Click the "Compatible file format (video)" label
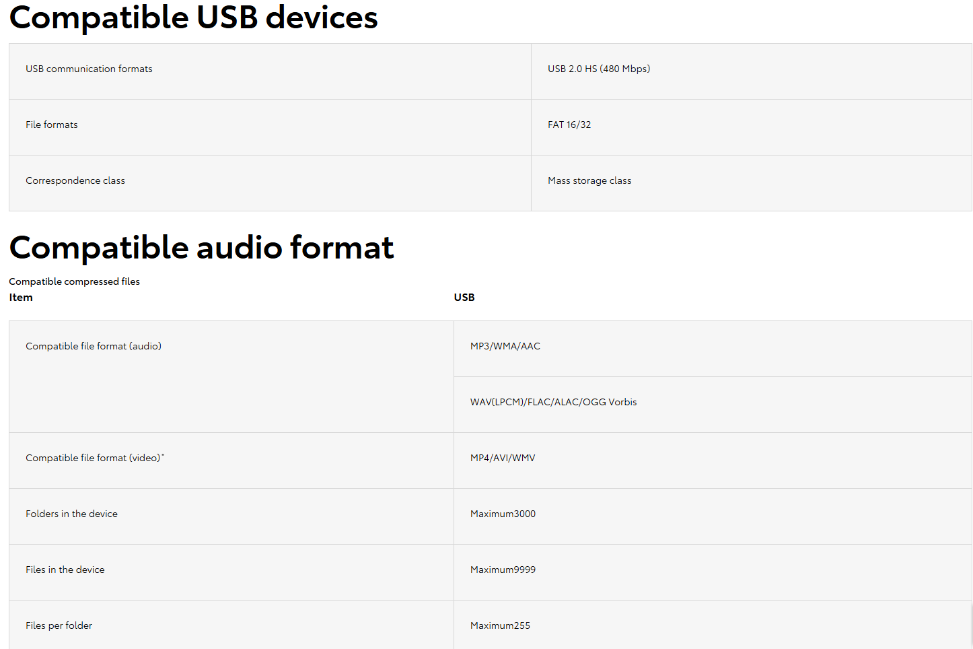 coord(94,458)
